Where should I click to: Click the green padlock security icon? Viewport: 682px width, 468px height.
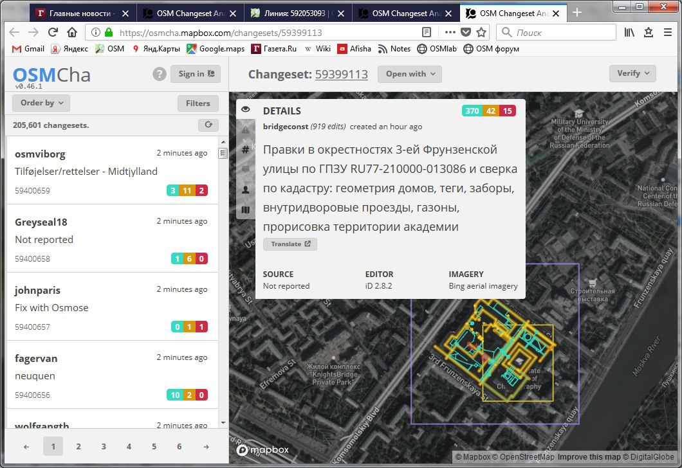pyautogui.click(x=109, y=32)
